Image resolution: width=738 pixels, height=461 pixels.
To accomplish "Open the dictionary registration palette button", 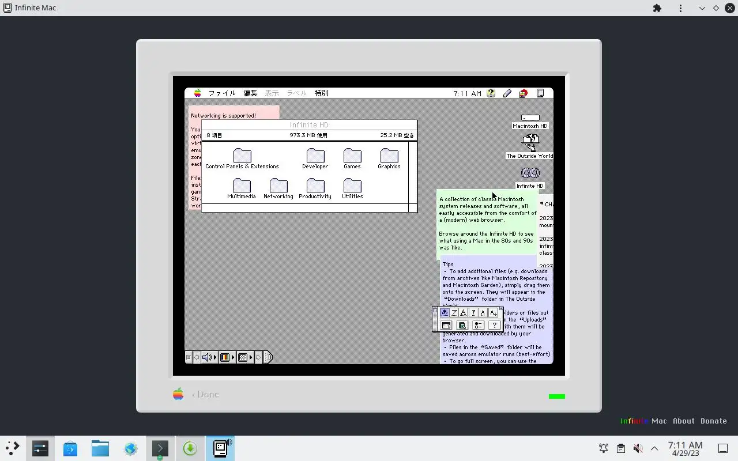I will (x=462, y=325).
